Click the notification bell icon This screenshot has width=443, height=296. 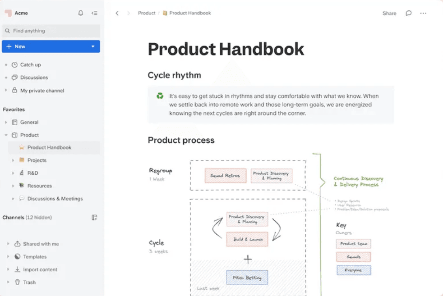click(x=80, y=13)
